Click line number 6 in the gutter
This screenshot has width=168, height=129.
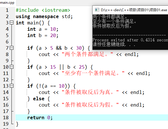pos(7,42)
